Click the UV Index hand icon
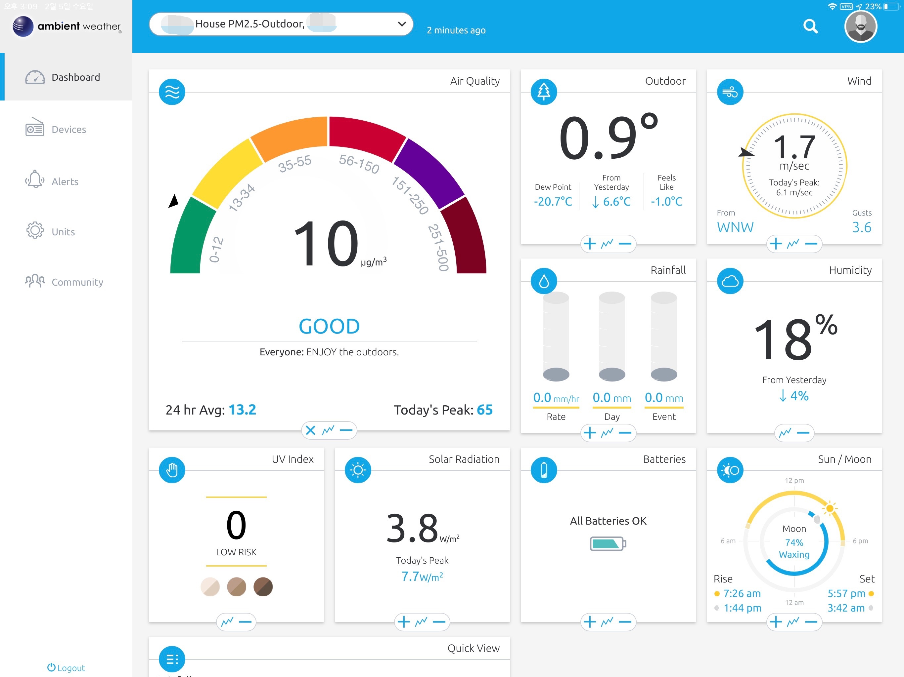Screen dimensions: 904x677 (x=172, y=470)
